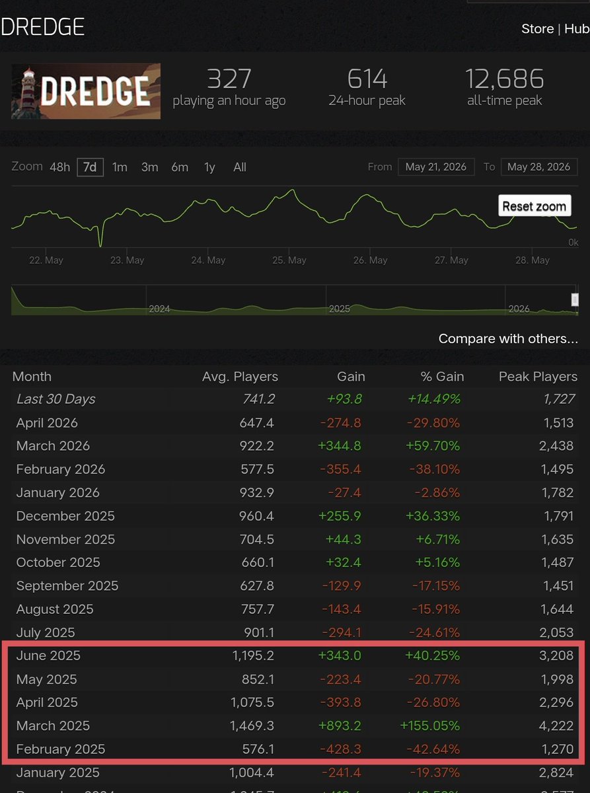Select the 1m zoom range
Image resolution: width=590 pixels, height=793 pixels.
point(120,167)
